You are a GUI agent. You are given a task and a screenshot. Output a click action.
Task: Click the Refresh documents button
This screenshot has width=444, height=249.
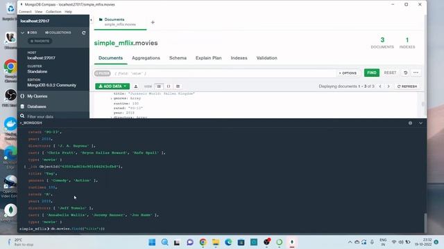click(407, 86)
